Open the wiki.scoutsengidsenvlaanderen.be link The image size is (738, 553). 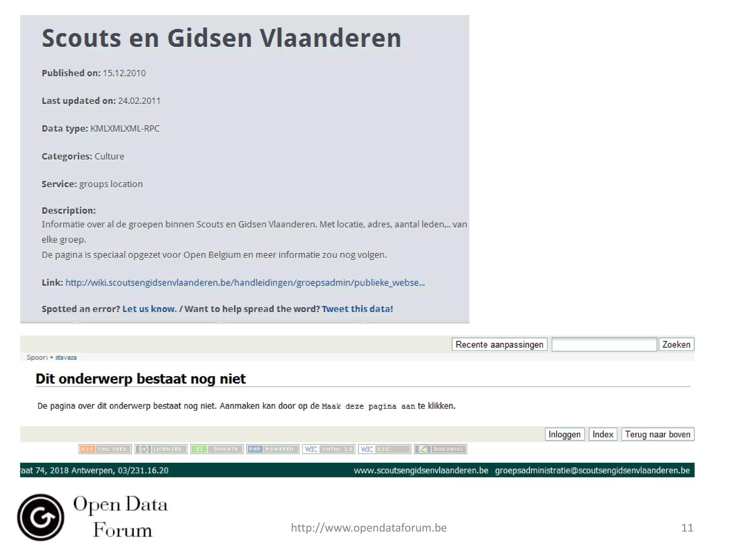click(x=245, y=283)
